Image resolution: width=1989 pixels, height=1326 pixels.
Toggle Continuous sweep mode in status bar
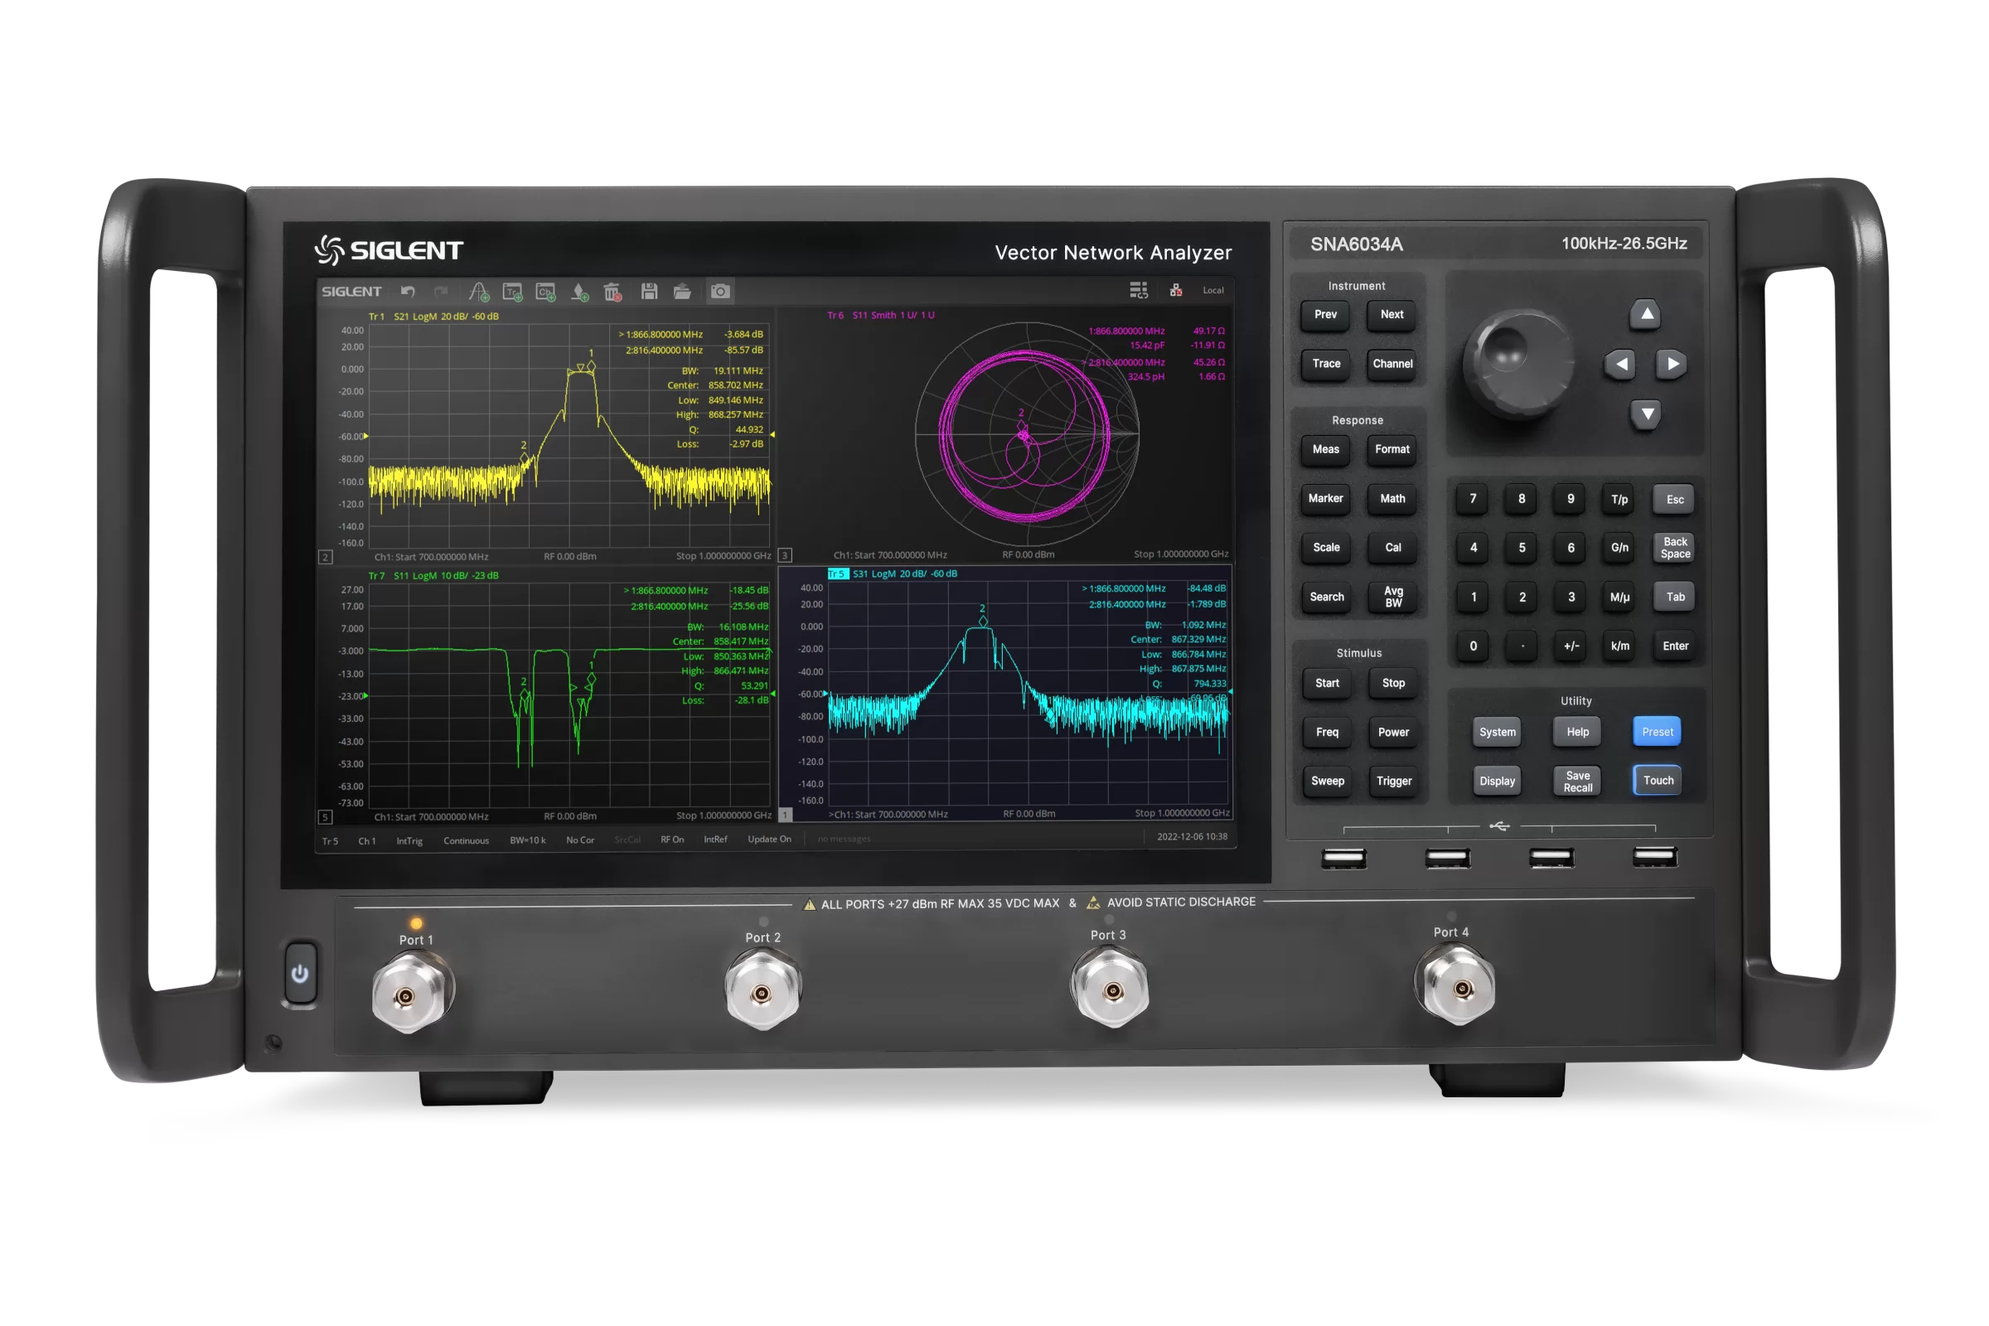click(466, 841)
